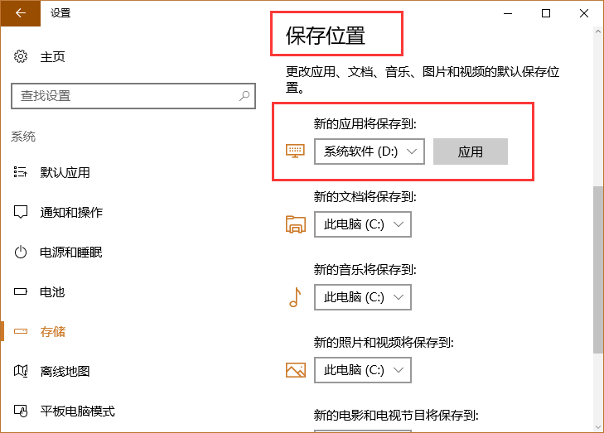
Task: Select 存储 in the sidebar
Action: point(53,331)
